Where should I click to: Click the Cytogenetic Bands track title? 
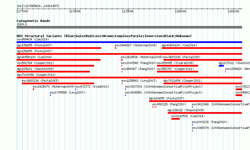click(x=33, y=21)
